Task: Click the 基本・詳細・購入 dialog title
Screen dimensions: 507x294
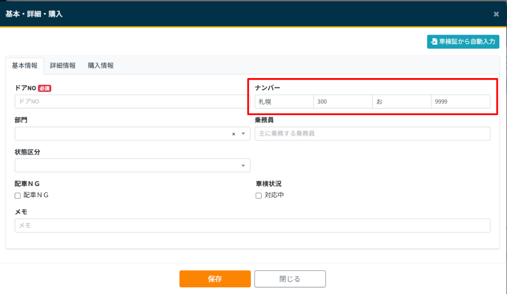Action: click(x=34, y=14)
